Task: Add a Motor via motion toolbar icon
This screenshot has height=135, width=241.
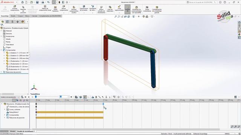Action: point(93,97)
